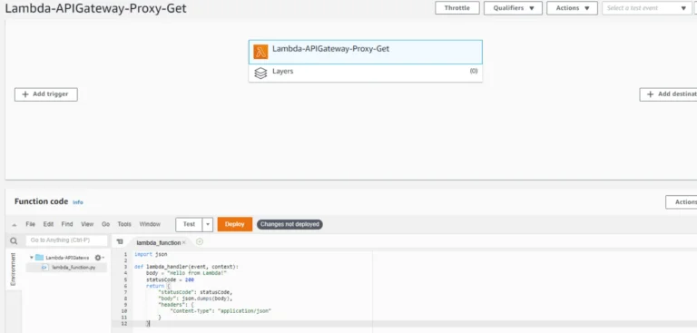Click line number 12 in gutter
This screenshot has height=333, width=697.
coord(124,324)
